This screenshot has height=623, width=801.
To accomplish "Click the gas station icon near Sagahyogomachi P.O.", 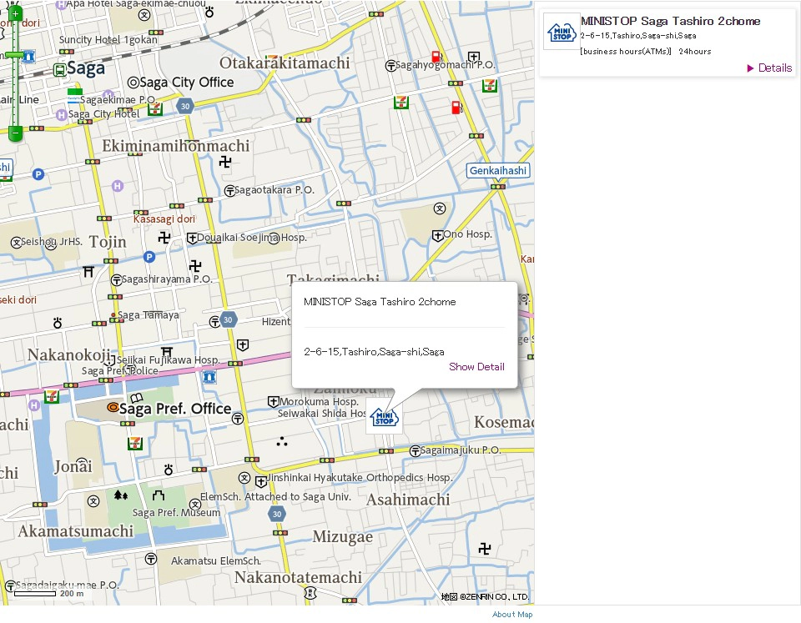I will pos(436,56).
